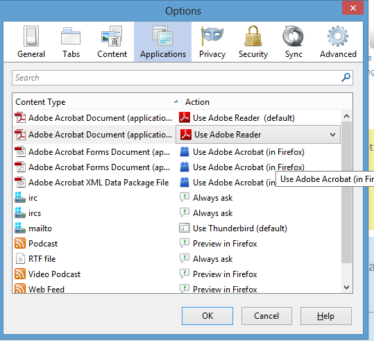Click inside the Search field

click(x=176, y=78)
